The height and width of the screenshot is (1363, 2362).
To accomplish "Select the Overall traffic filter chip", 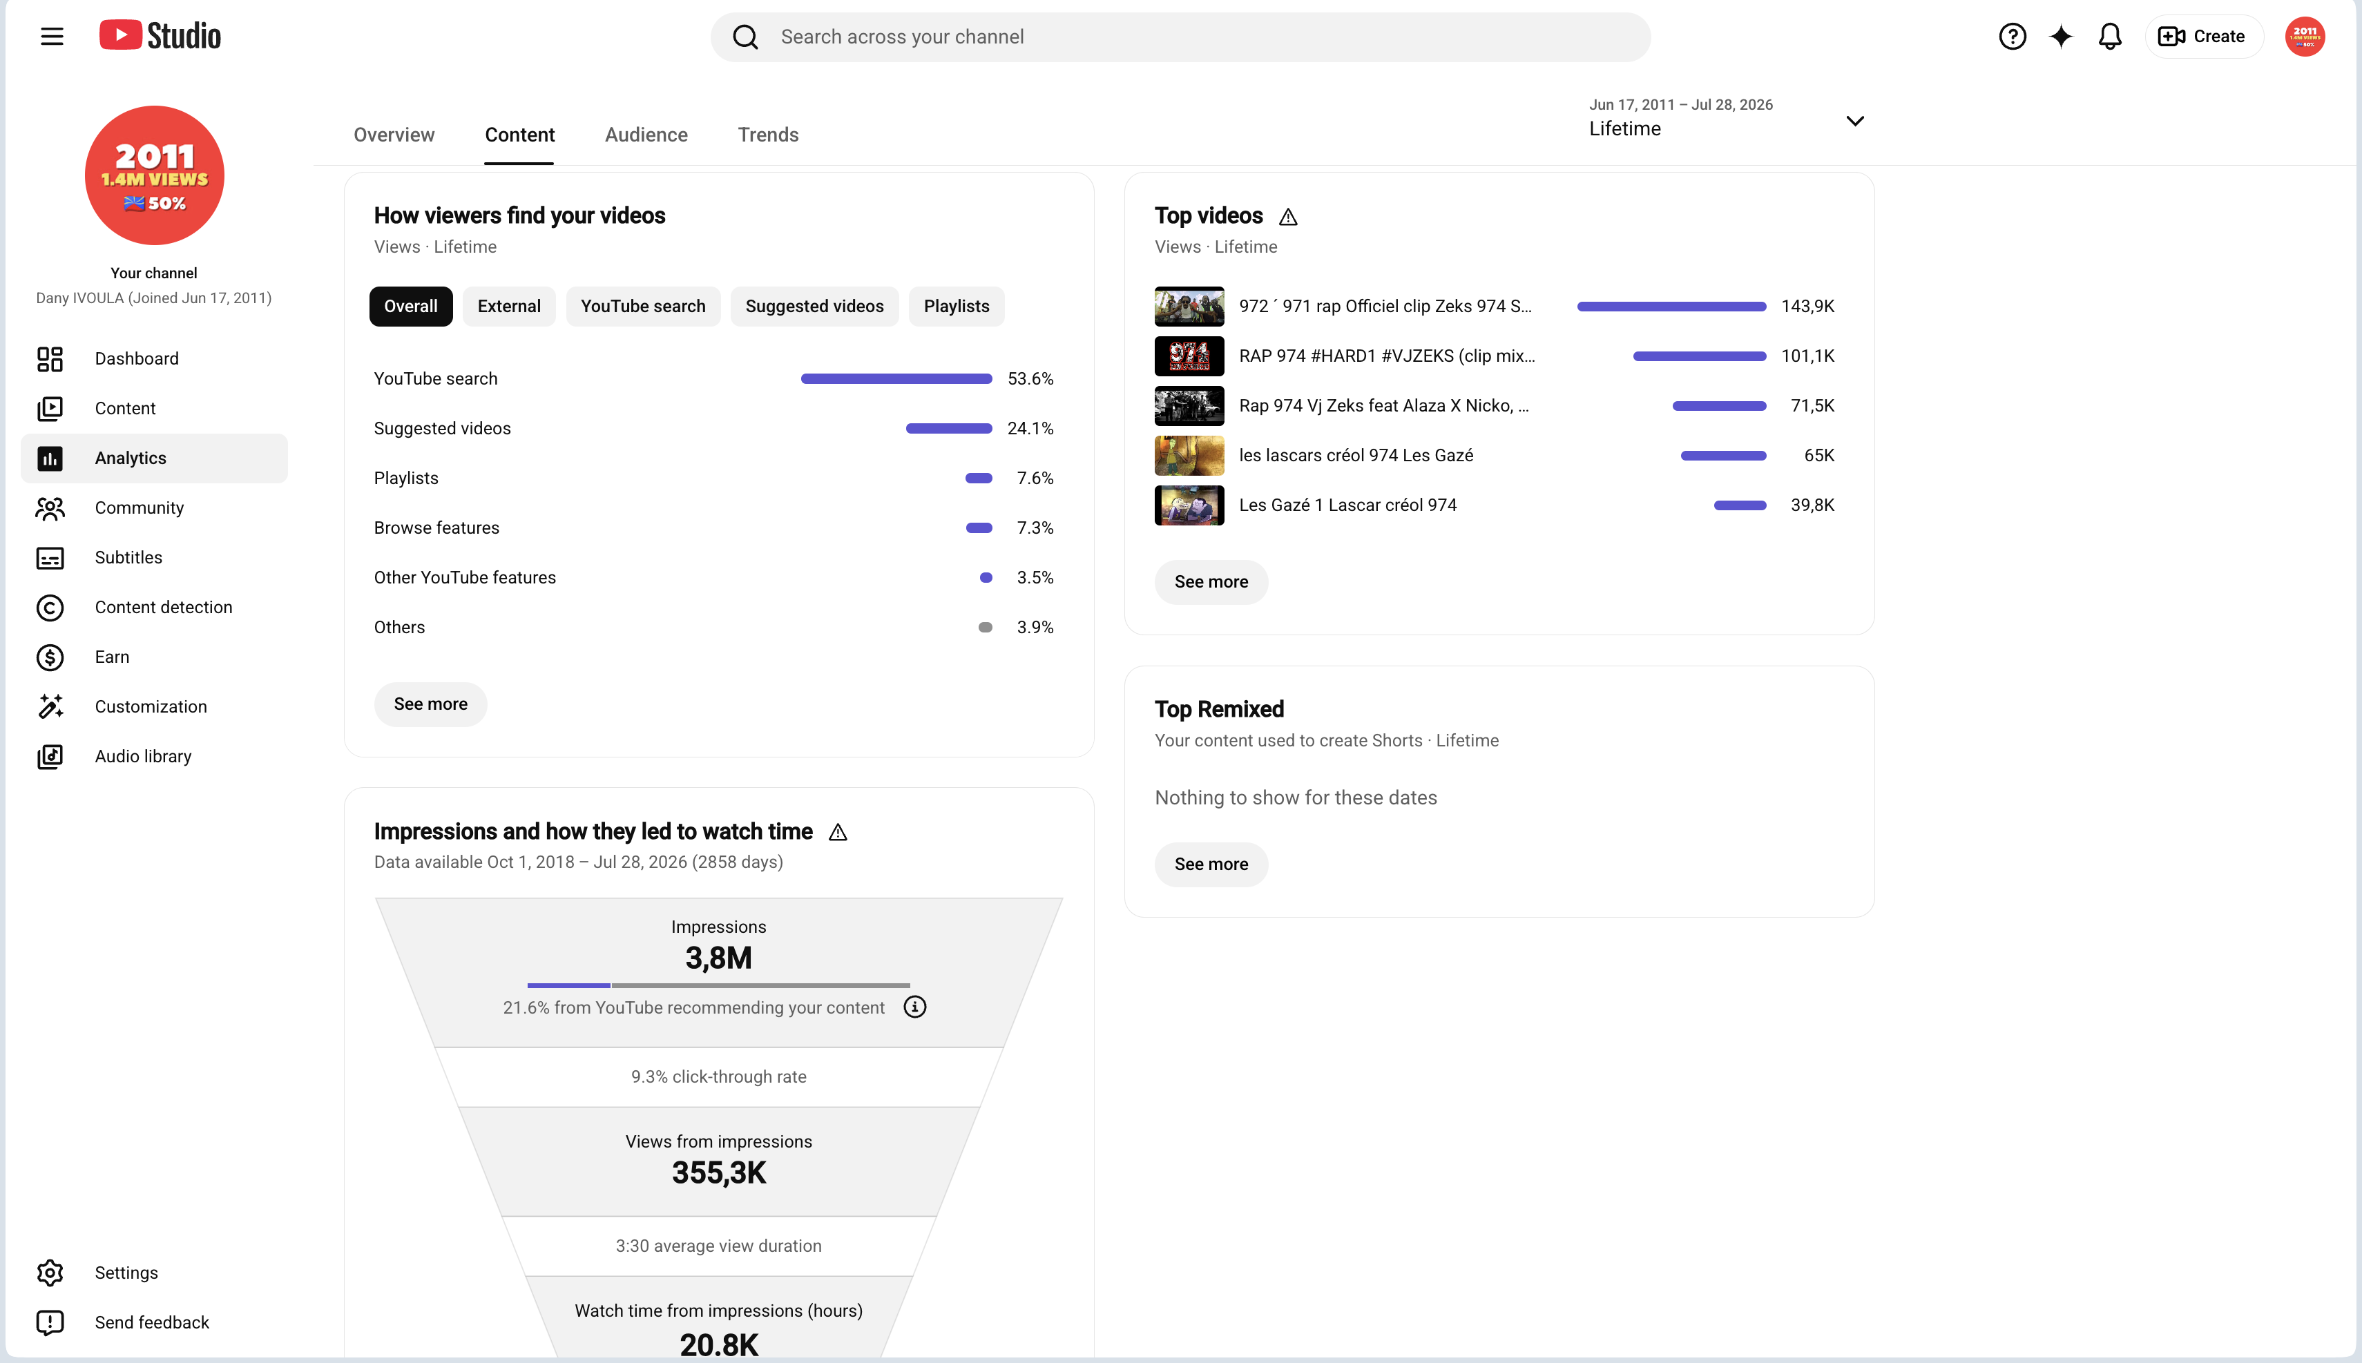I will (410, 306).
